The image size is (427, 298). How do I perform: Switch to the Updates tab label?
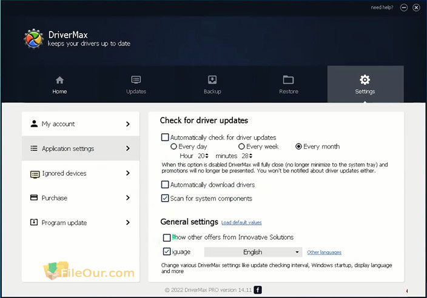[x=136, y=91]
